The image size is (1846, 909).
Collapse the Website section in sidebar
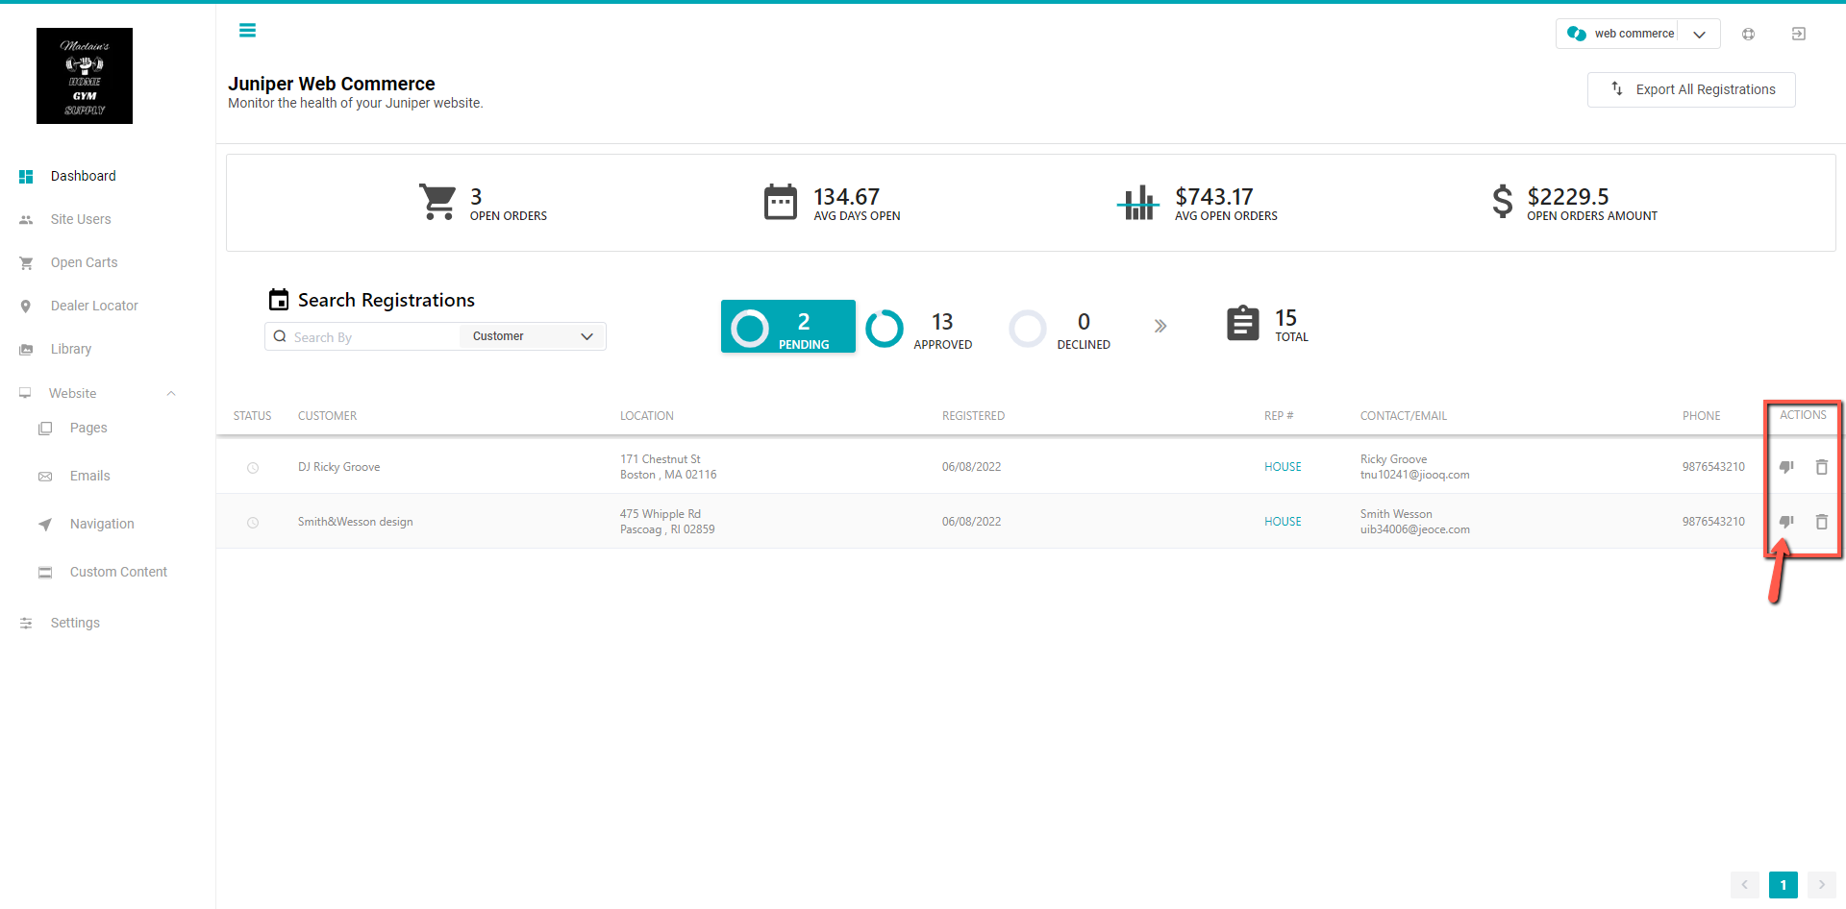pos(171,393)
